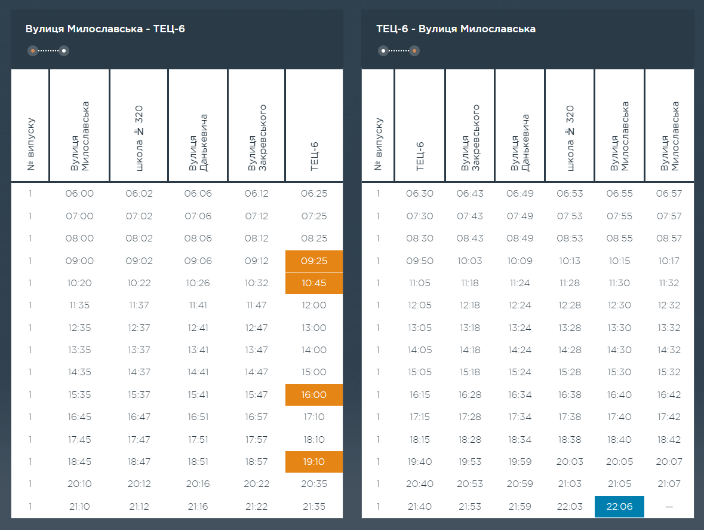Click the dash cell in the last row
The image size is (704, 530).
point(669,507)
